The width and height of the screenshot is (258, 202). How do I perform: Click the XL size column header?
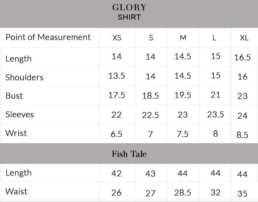pos(244,38)
